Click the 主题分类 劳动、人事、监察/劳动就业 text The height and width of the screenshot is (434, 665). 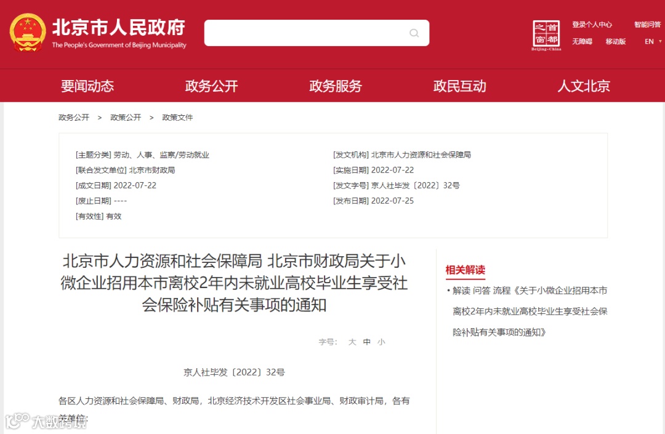pyautogui.click(x=142, y=155)
